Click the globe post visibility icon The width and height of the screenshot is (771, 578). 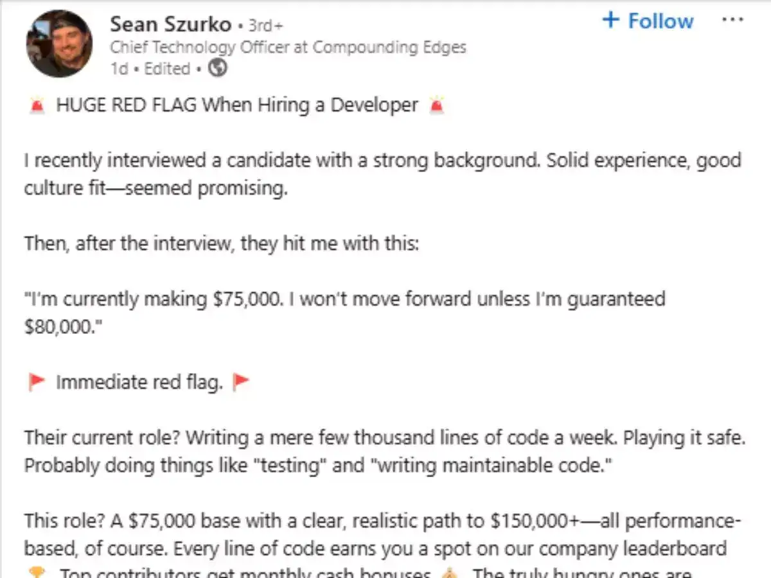click(217, 67)
